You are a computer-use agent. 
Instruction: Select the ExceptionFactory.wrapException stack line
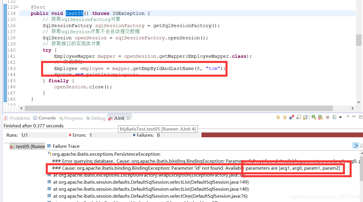tap(146, 175)
